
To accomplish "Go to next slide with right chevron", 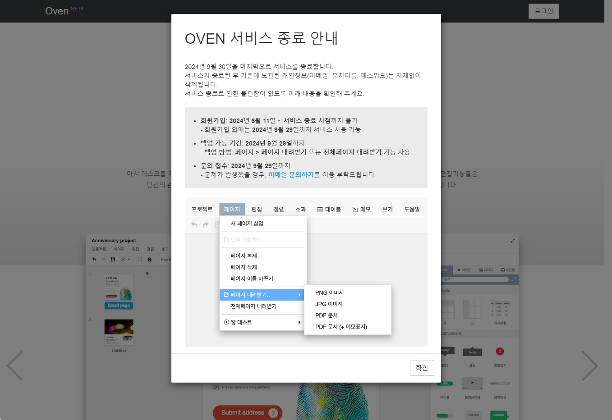I will pyautogui.click(x=589, y=365).
